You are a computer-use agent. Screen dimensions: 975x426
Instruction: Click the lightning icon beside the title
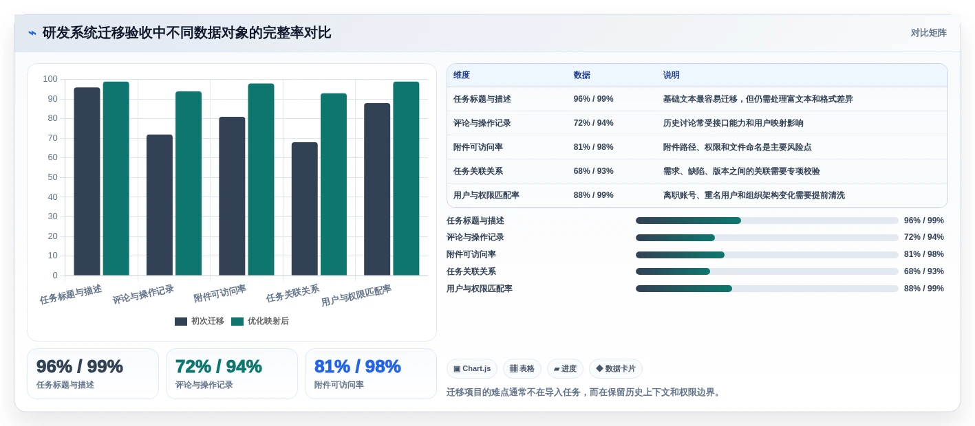pos(32,33)
